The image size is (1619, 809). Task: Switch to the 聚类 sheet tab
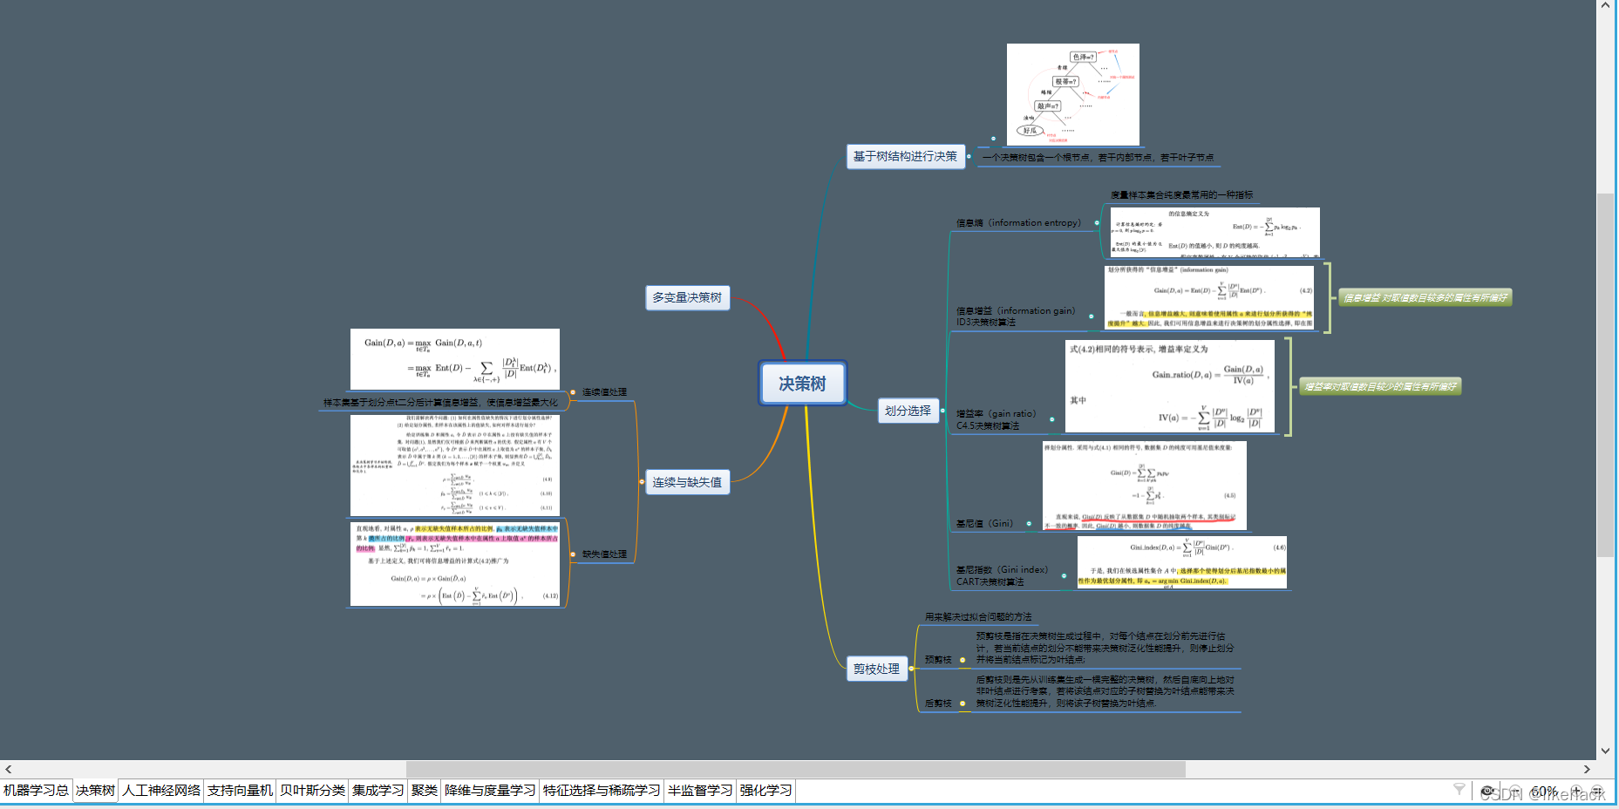click(424, 791)
